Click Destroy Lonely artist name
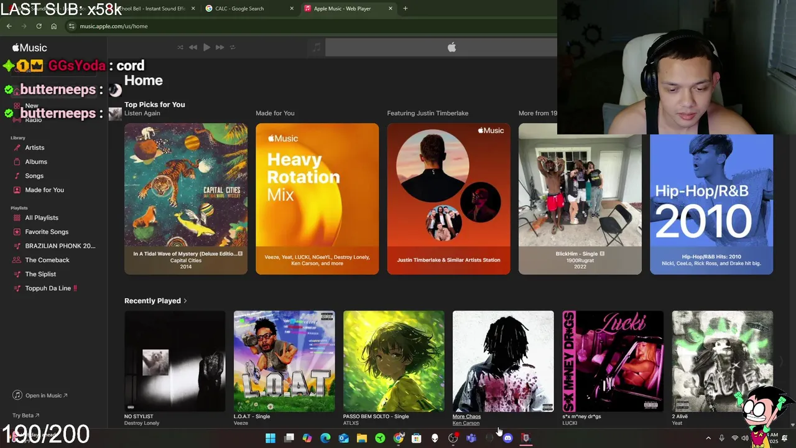This screenshot has width=796, height=448. pyautogui.click(x=142, y=423)
